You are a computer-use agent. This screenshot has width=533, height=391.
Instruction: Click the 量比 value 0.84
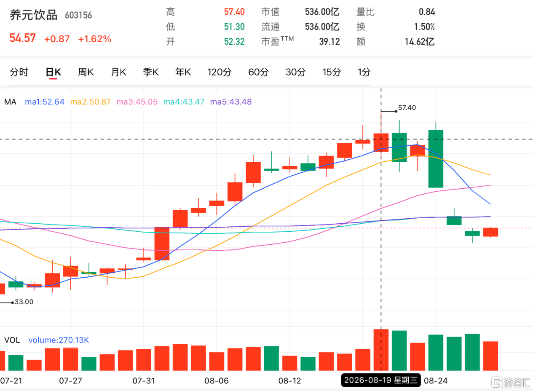(x=427, y=12)
